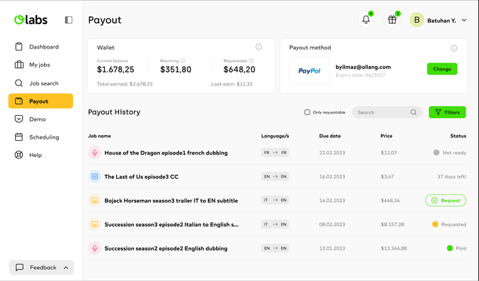This screenshot has height=281, width=479.
Task: Click the B user avatar
Action: 417,20
